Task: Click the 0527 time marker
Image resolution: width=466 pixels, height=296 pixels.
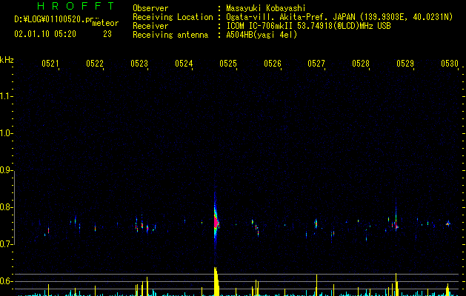Action: click(x=316, y=63)
